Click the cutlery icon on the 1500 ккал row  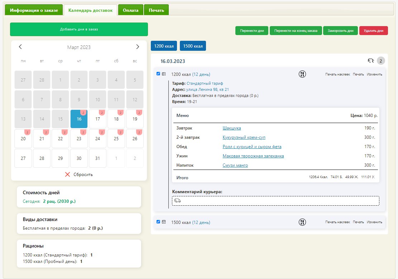pos(302,222)
